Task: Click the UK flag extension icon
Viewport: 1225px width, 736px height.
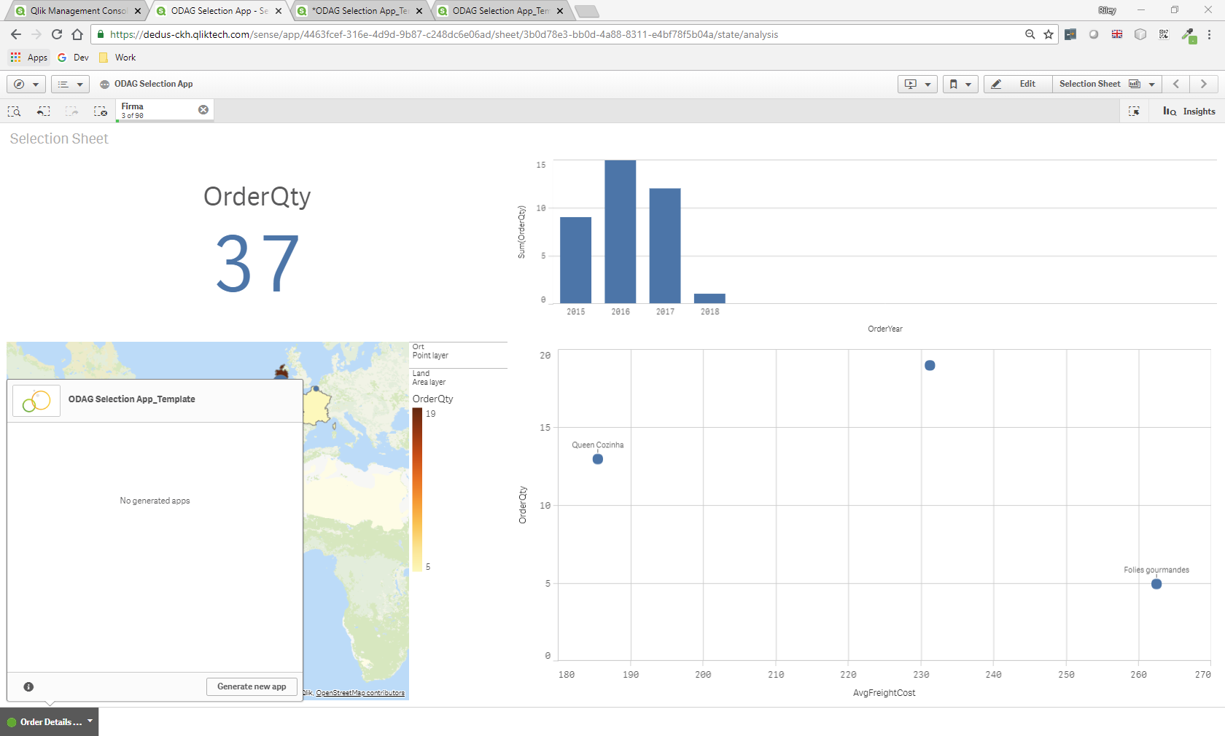Action: click(x=1117, y=34)
